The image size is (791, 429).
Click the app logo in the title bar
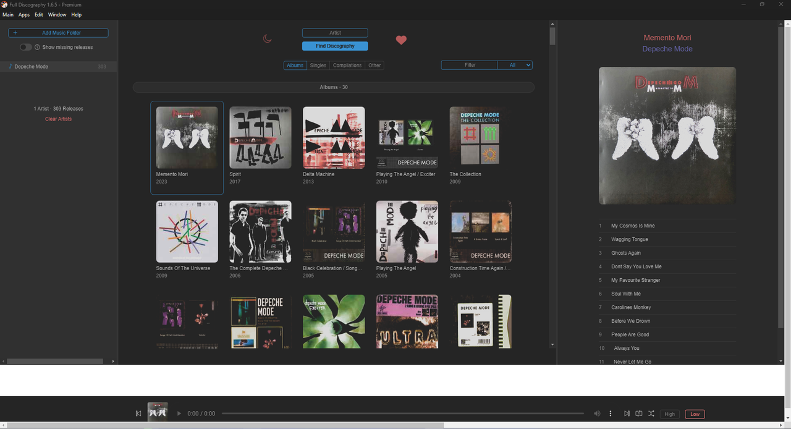tap(4, 4)
